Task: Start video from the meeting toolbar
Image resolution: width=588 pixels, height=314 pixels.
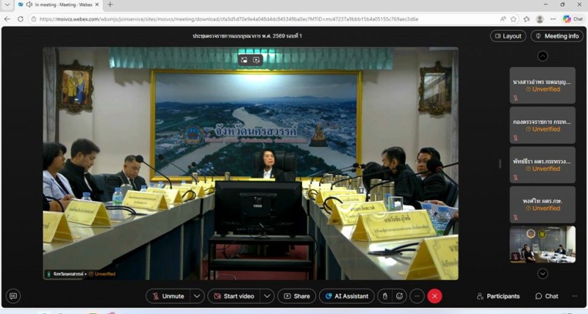Action: pyautogui.click(x=233, y=296)
